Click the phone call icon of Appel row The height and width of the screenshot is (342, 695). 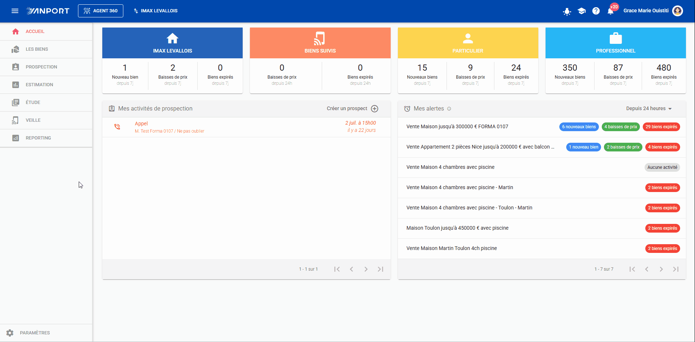[x=117, y=127]
